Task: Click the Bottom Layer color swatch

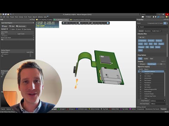Action: pos(77,109)
